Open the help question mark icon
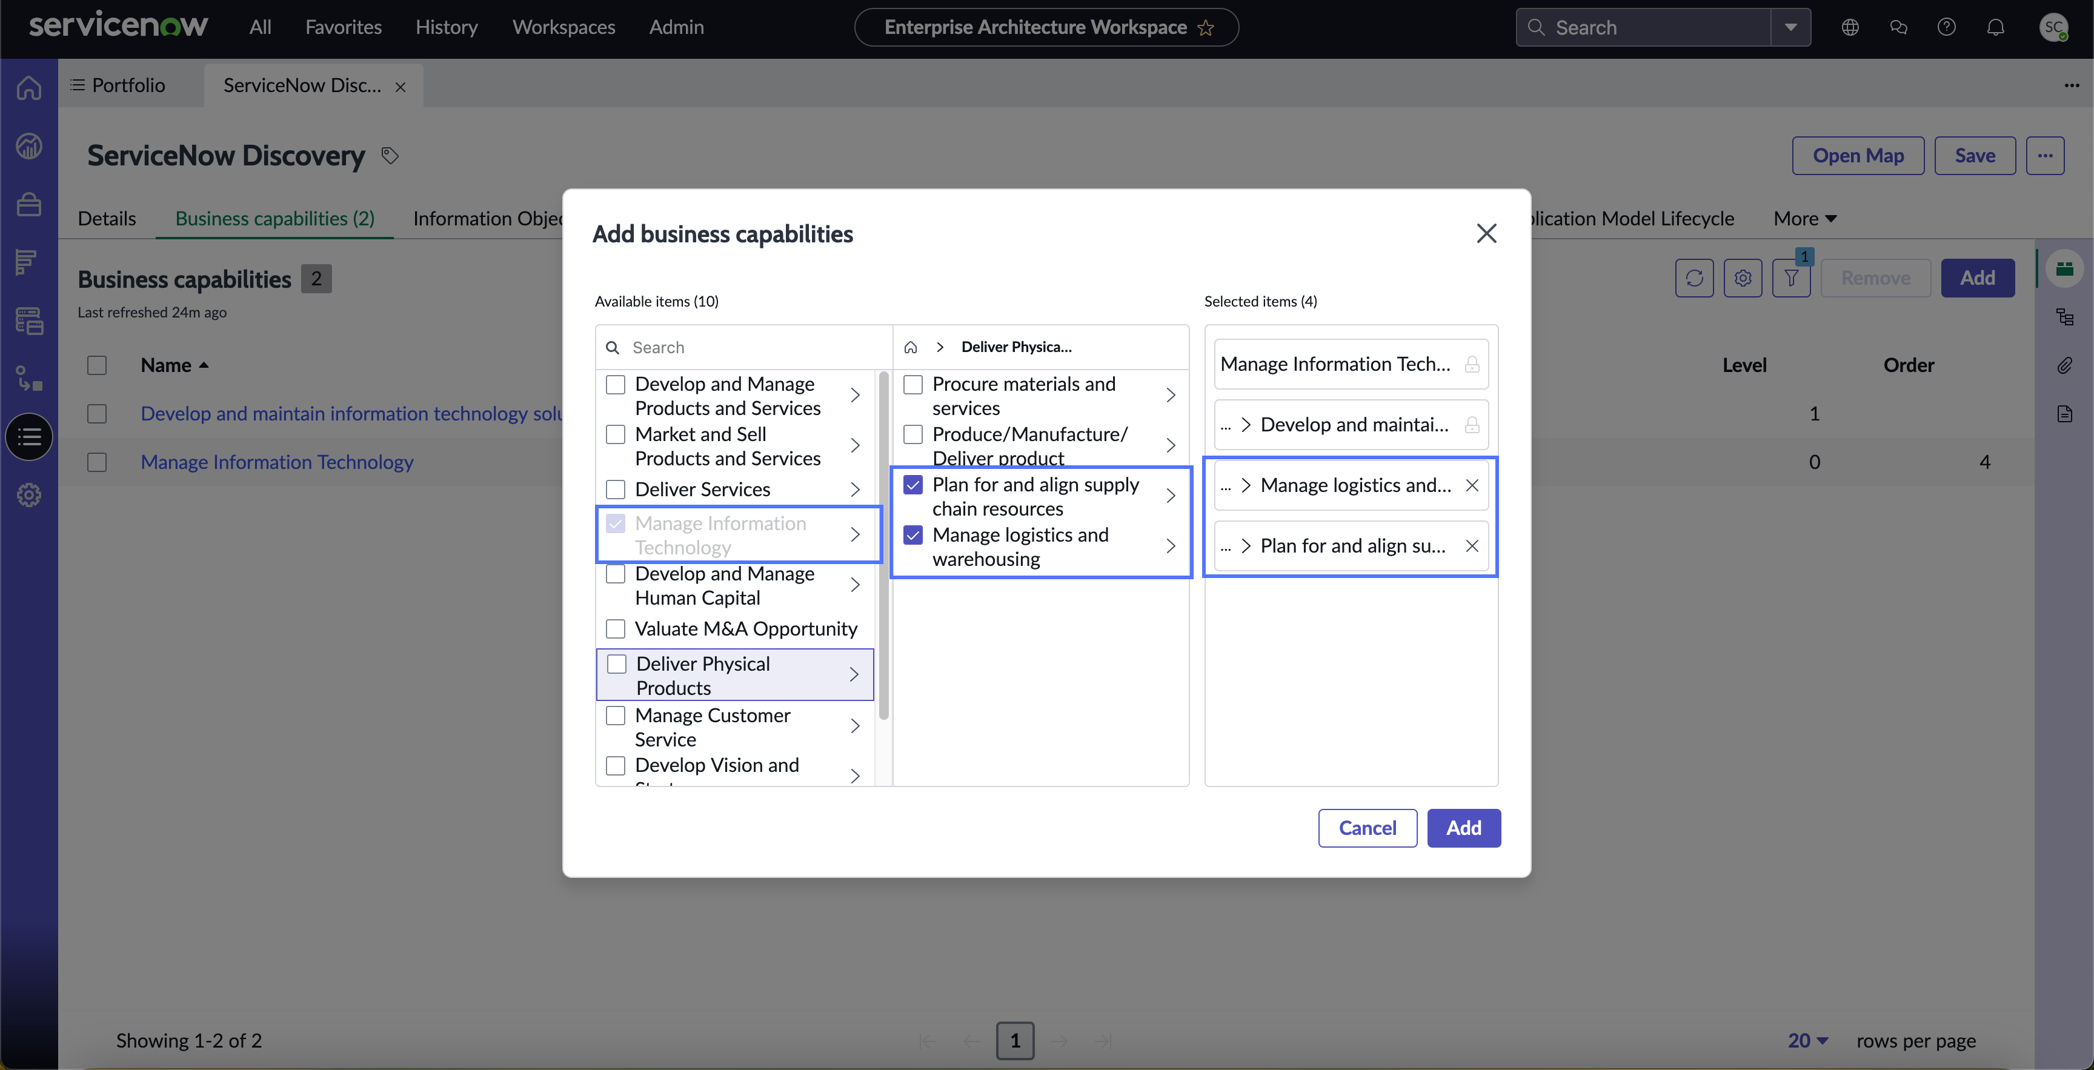 pos(1947,28)
